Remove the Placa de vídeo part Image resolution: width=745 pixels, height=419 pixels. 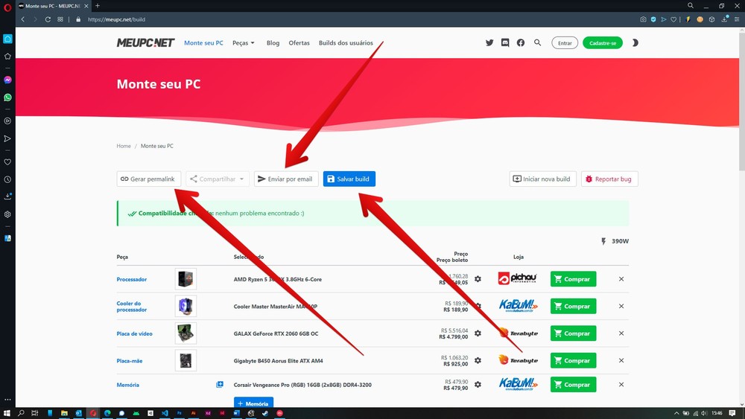coord(621,333)
